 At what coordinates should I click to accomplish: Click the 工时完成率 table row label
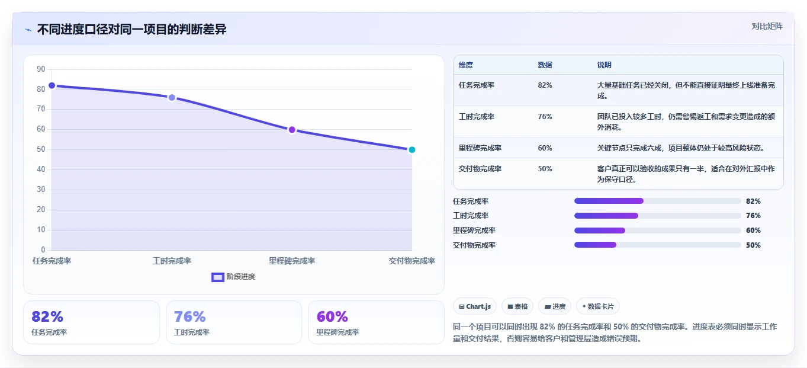477,117
